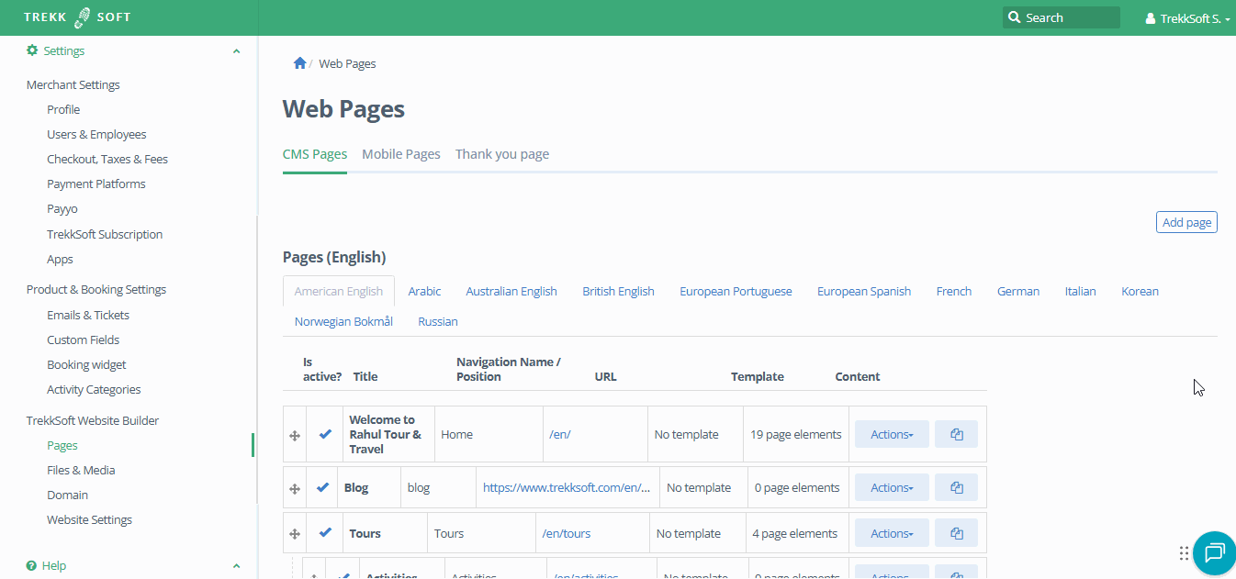Viewport: 1236px width, 579px height.
Task: Disable the active checkmark on Tours
Action: click(x=323, y=532)
